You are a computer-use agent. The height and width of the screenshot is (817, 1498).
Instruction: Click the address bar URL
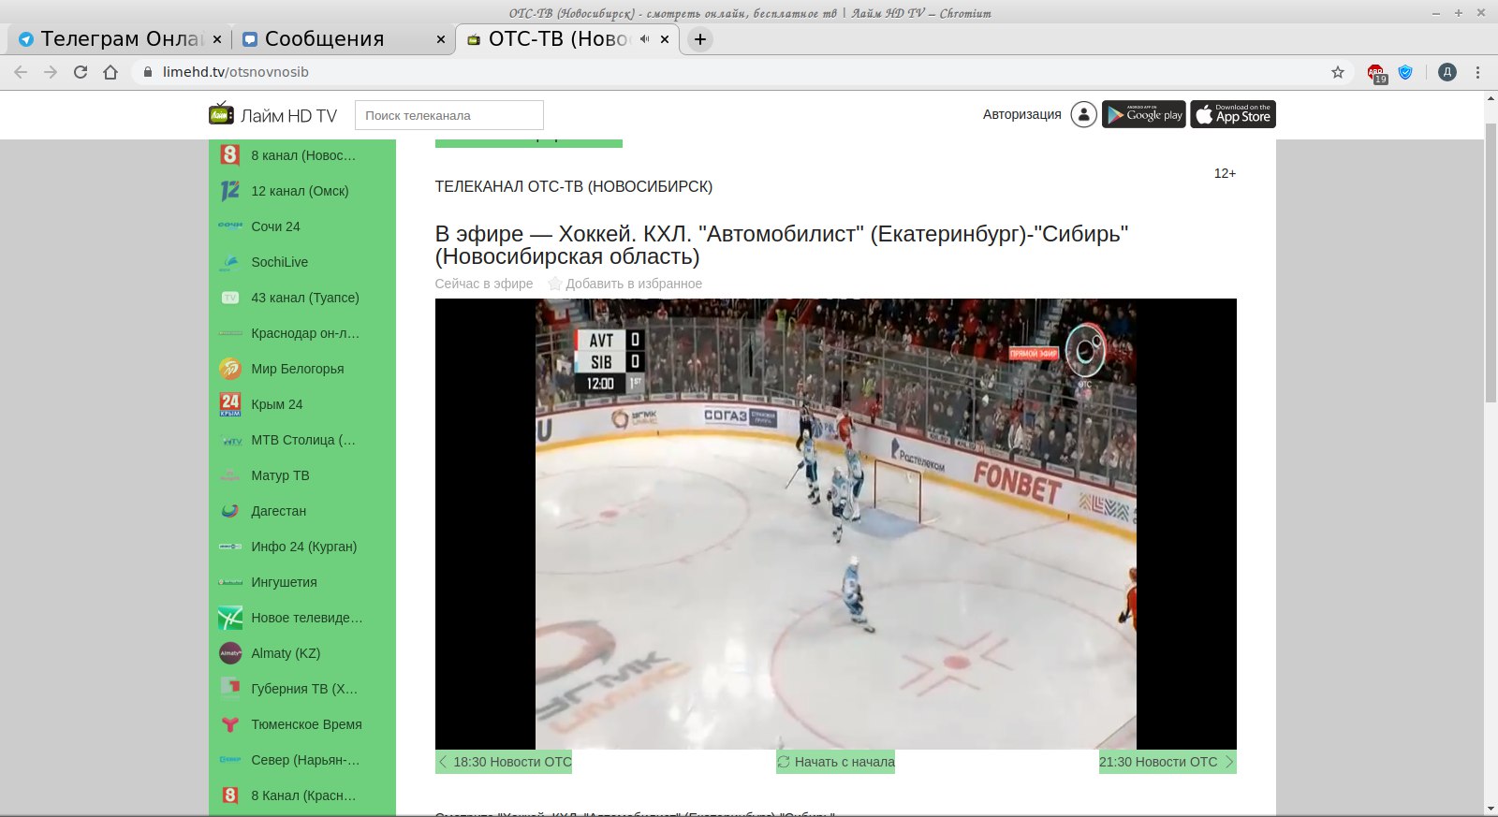tap(236, 72)
